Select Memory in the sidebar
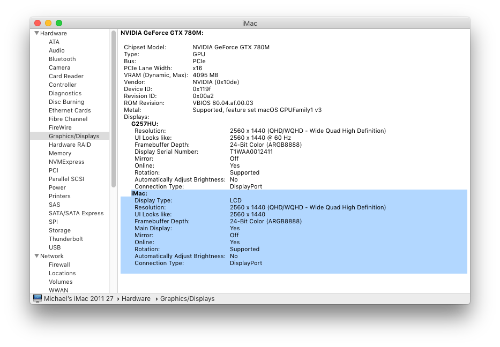The width and height of the screenshot is (500, 347). click(59, 153)
